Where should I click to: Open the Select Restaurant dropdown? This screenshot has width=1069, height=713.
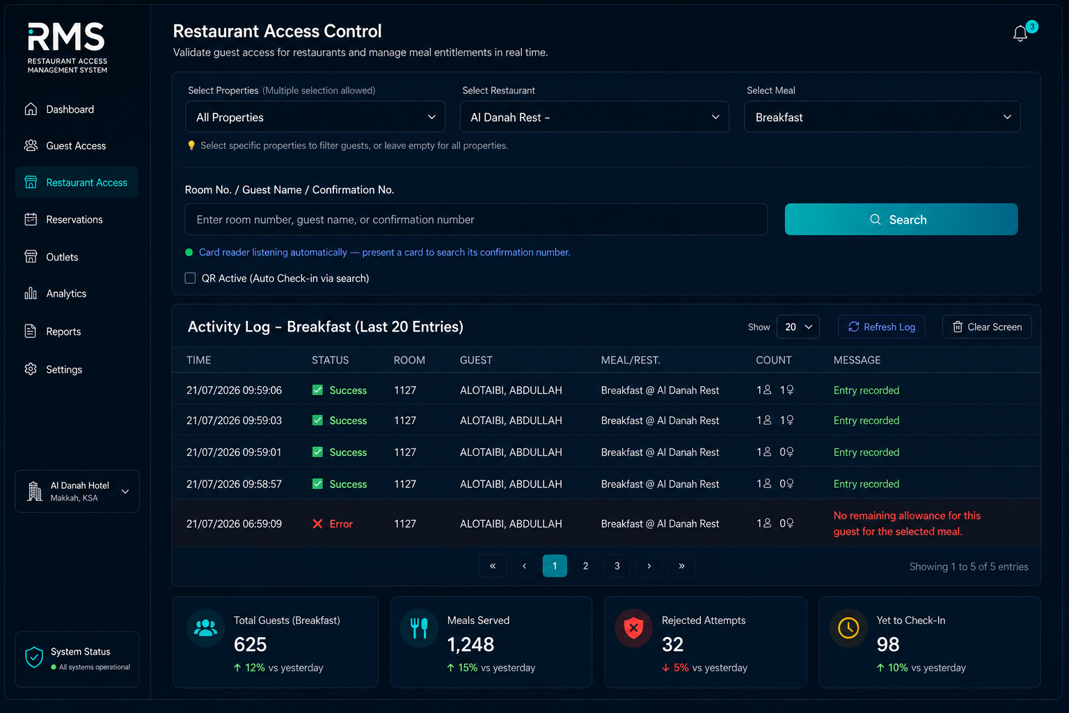point(594,117)
